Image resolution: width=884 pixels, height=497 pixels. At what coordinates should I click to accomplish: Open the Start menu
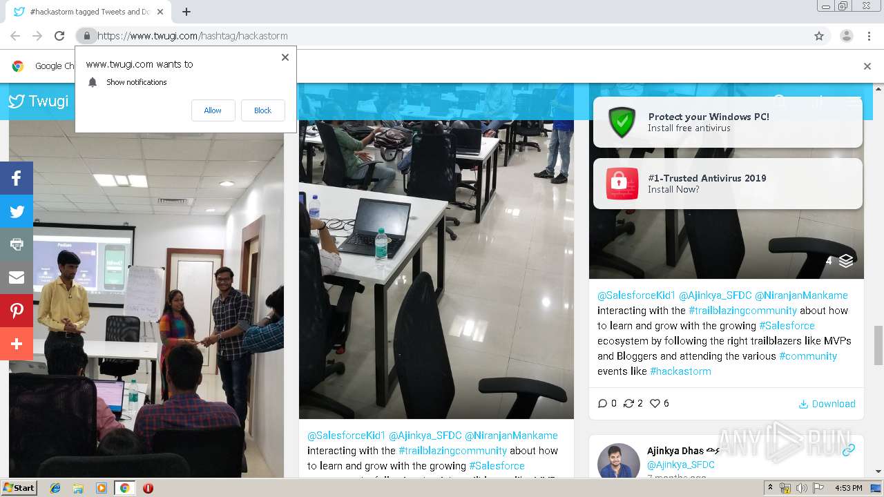tap(19, 488)
